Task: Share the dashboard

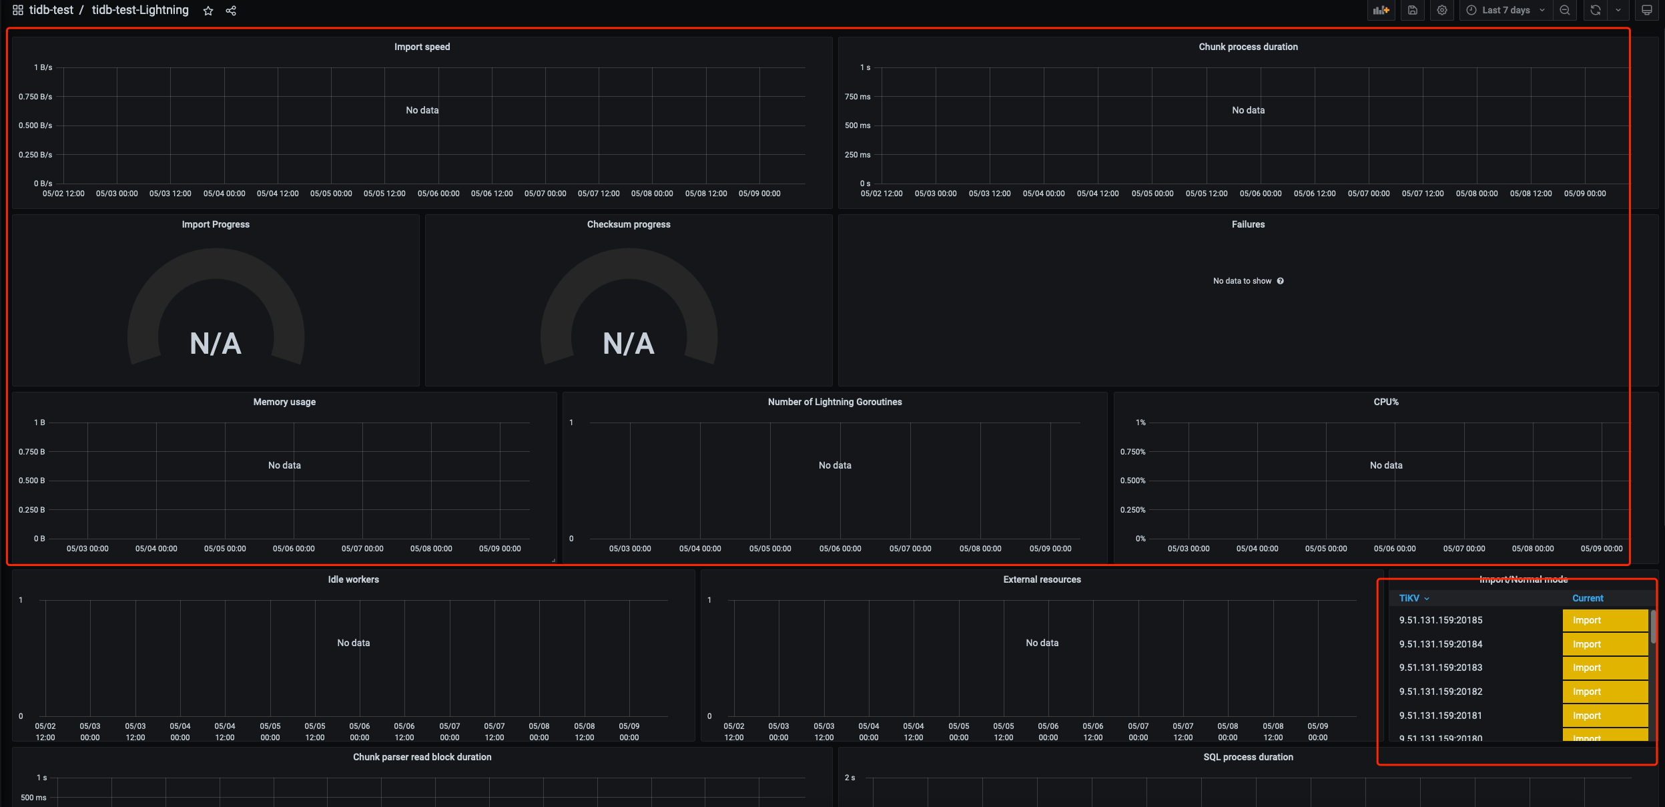Action: coord(231,11)
